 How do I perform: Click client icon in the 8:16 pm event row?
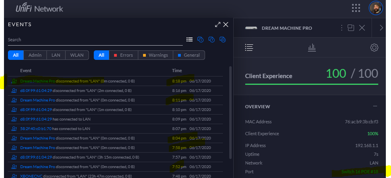pyautogui.click(x=14, y=91)
